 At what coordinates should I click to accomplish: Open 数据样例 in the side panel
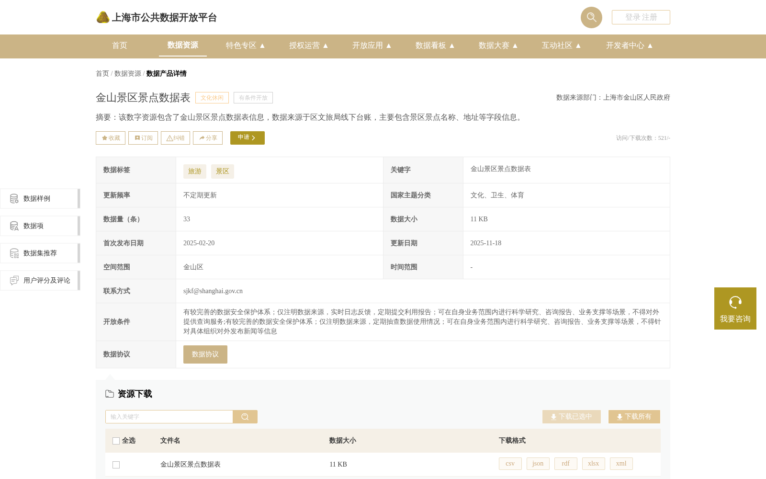pyautogui.click(x=40, y=199)
